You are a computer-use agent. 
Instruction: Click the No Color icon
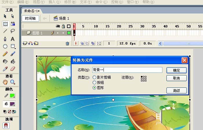click(x=10, y=112)
